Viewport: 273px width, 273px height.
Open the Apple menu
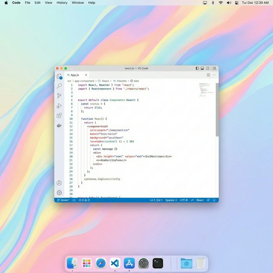click(6, 3)
